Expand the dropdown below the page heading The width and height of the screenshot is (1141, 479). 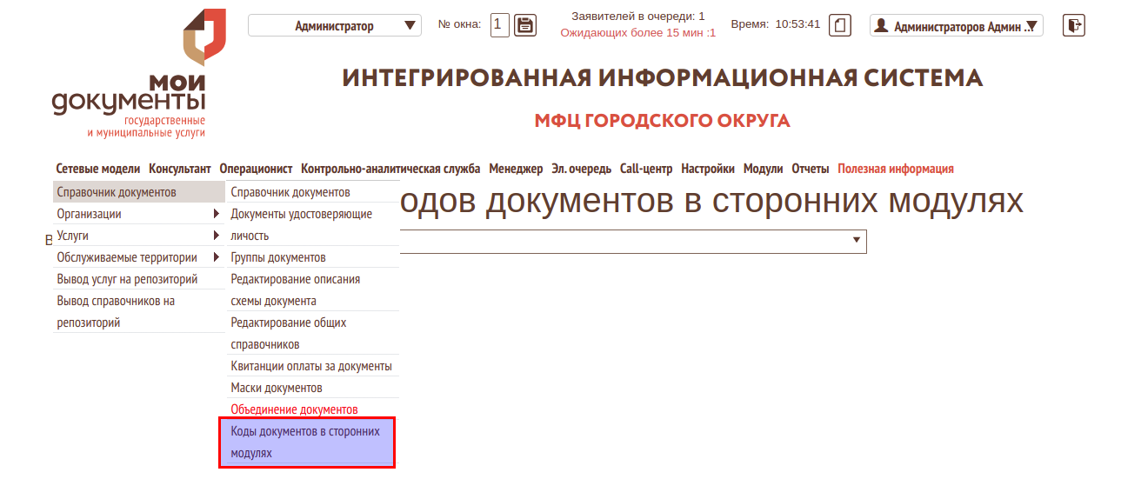(x=856, y=241)
